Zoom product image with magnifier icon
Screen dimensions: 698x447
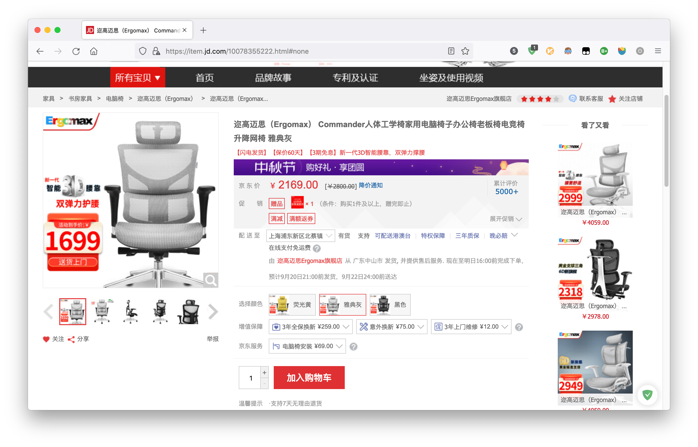[x=211, y=280]
